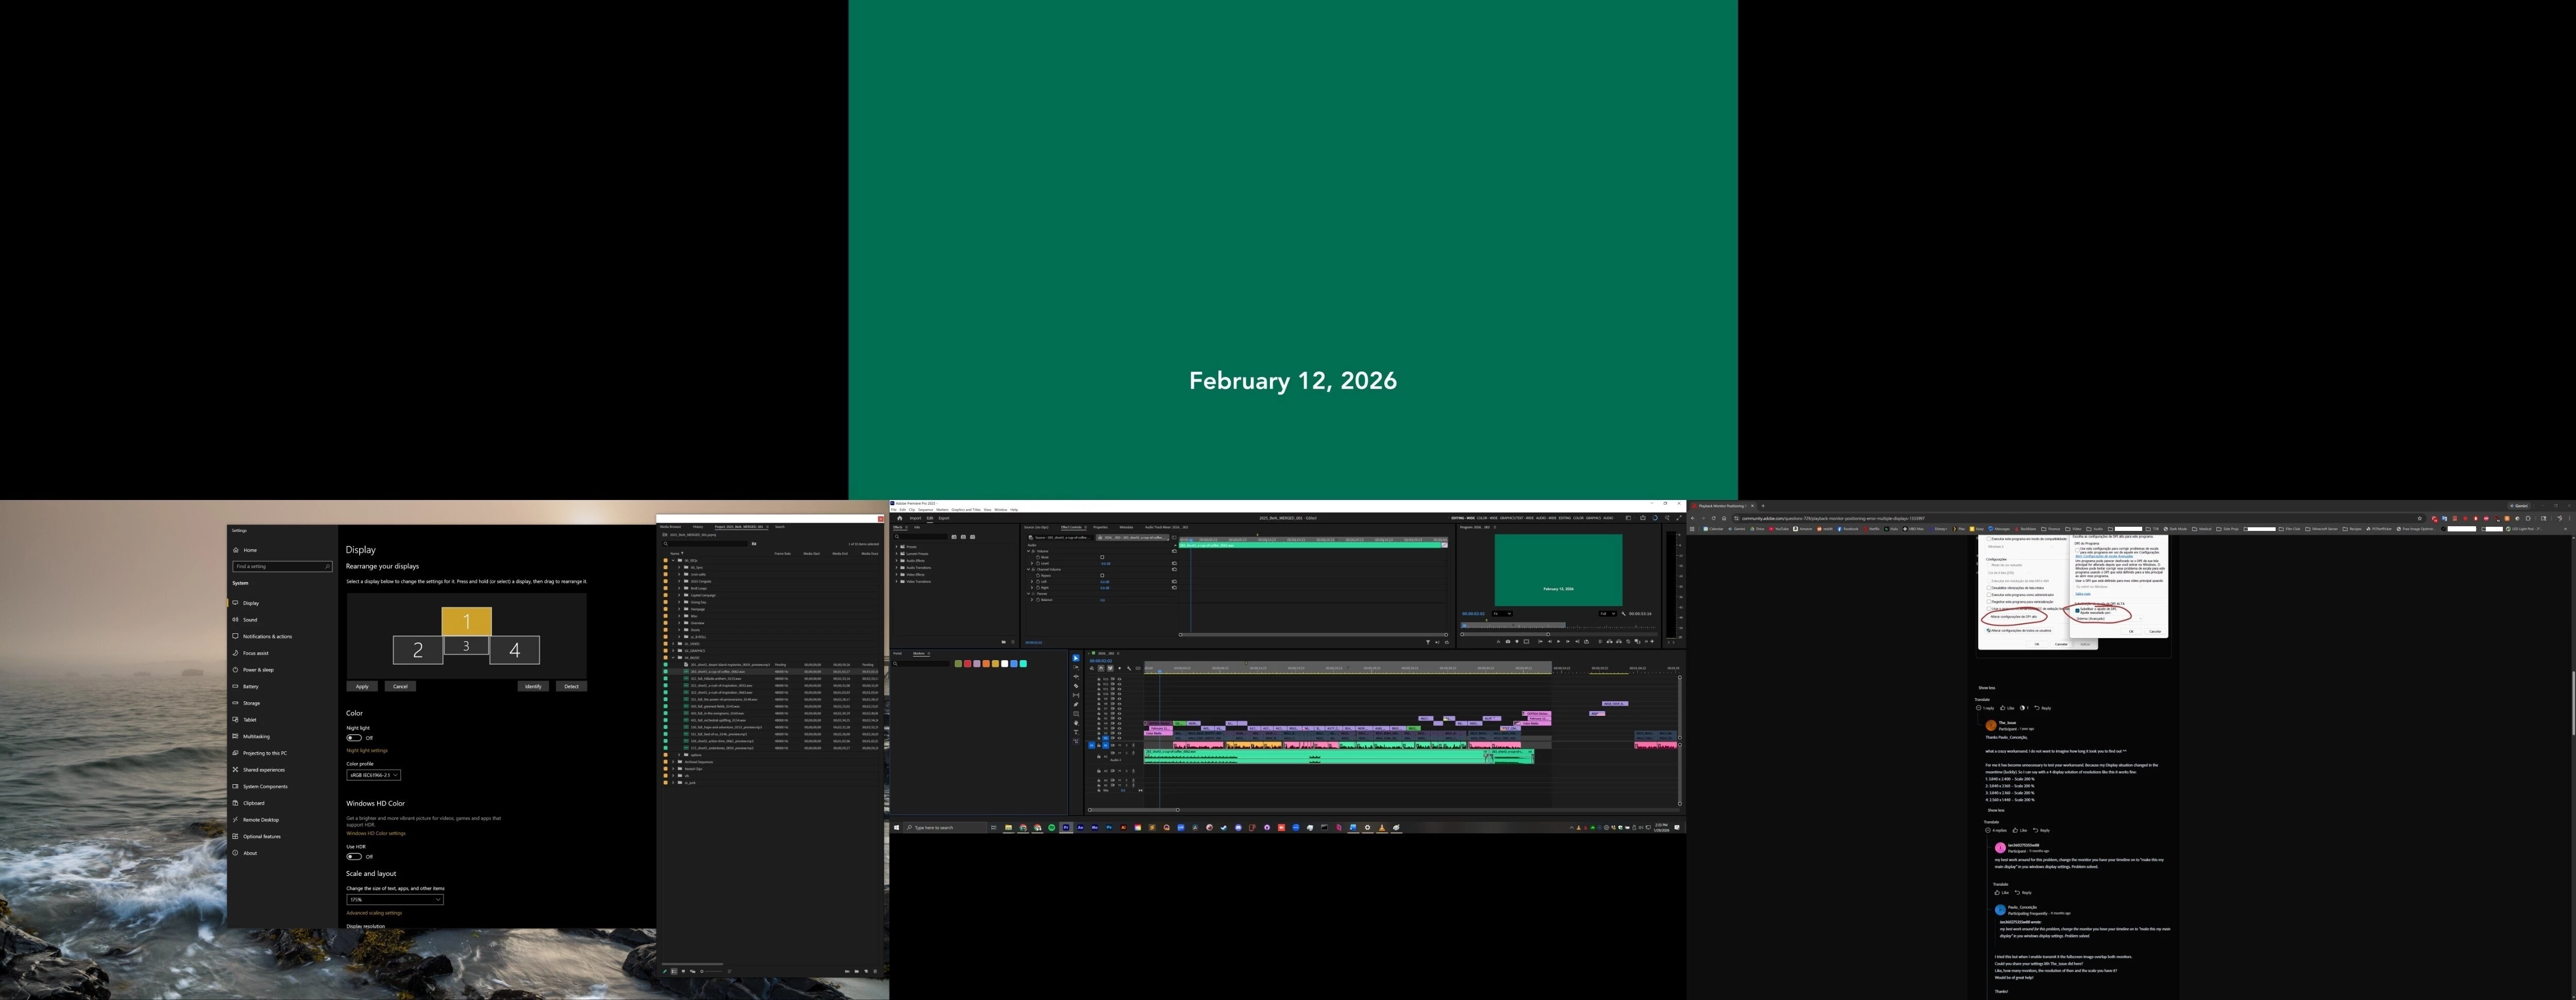Check the Mute checkbox under Volume
The width and height of the screenshot is (2576, 1000).
point(1102,557)
